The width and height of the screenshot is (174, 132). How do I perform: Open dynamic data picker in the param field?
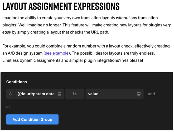(x=59, y=94)
